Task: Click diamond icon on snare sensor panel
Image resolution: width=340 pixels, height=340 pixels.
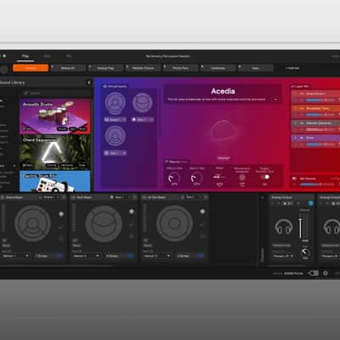Action: 61,214
